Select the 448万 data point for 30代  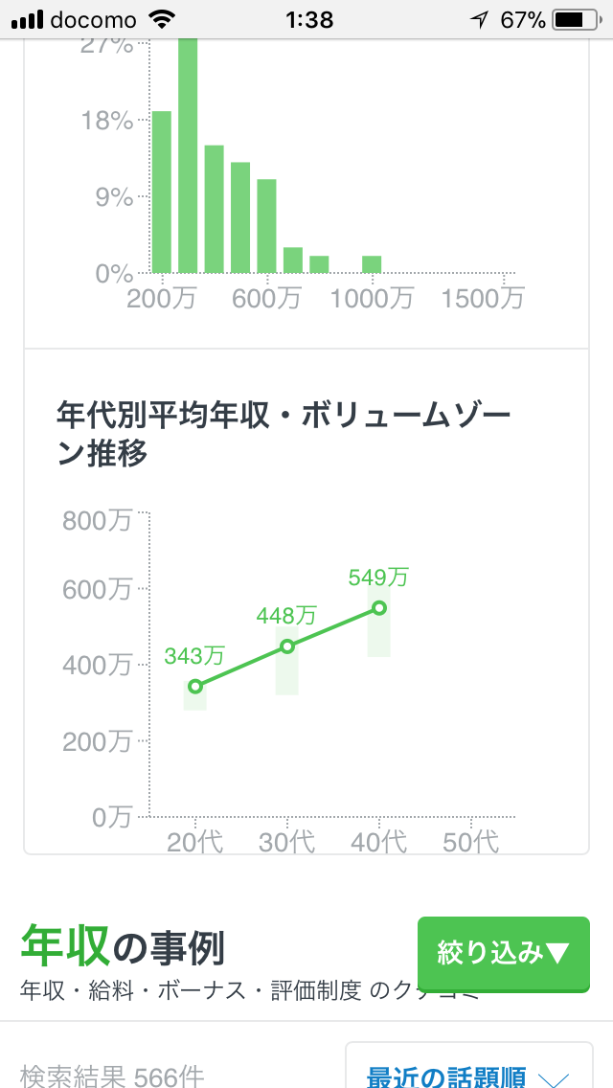(x=286, y=646)
